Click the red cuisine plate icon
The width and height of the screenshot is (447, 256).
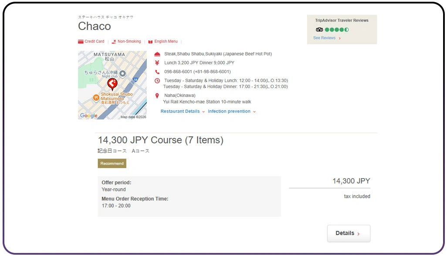coord(157,54)
